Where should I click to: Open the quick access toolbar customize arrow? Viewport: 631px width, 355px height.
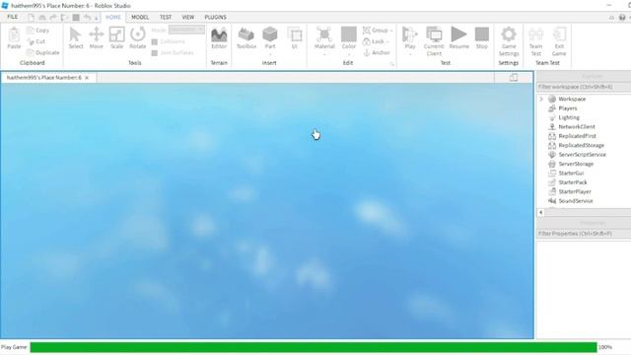[x=97, y=18]
